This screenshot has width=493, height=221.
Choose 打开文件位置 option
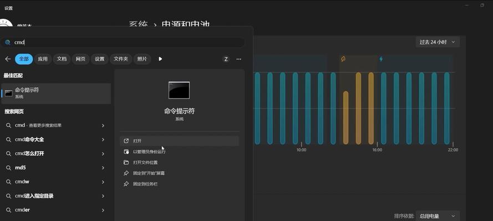180,162
